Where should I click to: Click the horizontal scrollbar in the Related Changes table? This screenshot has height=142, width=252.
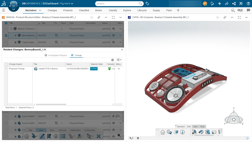click(51, 104)
